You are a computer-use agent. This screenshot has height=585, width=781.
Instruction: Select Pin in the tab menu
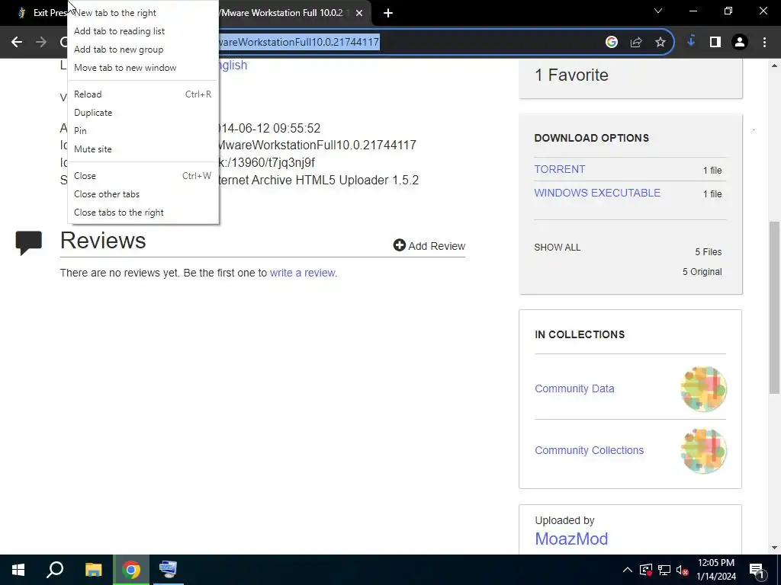coord(143,131)
